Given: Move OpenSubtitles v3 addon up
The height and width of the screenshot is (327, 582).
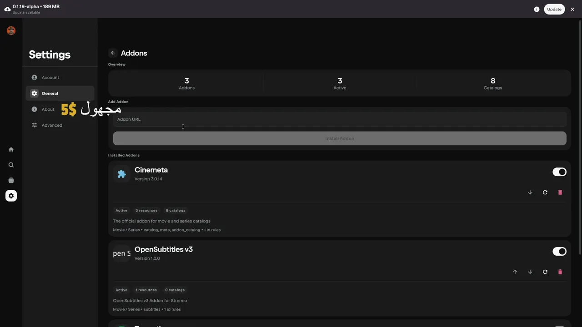Looking at the screenshot, I should (x=515, y=272).
